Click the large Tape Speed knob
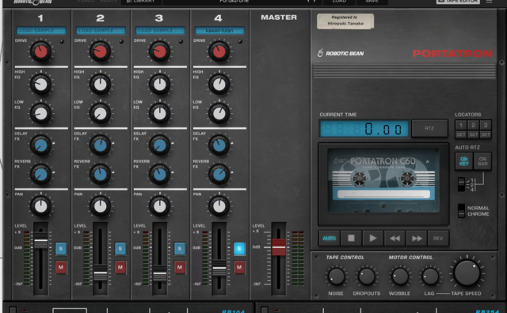 (467, 273)
